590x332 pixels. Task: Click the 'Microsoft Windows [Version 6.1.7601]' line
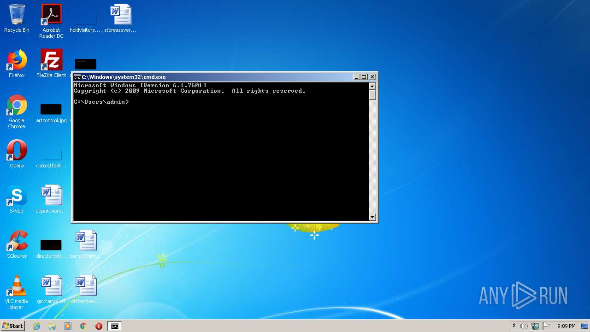[140, 85]
